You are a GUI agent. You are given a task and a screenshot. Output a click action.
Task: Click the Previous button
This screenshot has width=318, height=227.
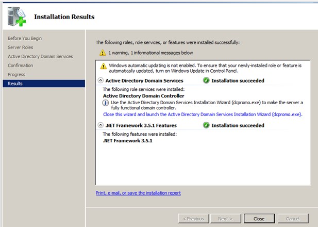(194, 219)
